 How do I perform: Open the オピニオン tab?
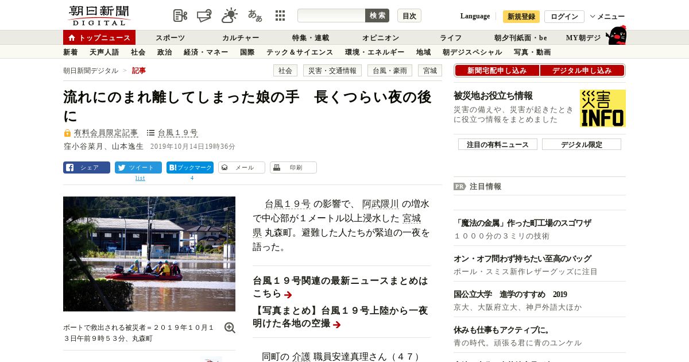pos(381,38)
